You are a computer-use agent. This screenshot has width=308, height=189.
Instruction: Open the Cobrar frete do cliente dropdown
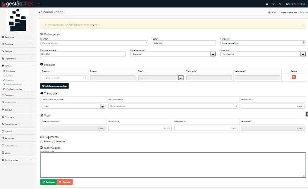(74, 106)
